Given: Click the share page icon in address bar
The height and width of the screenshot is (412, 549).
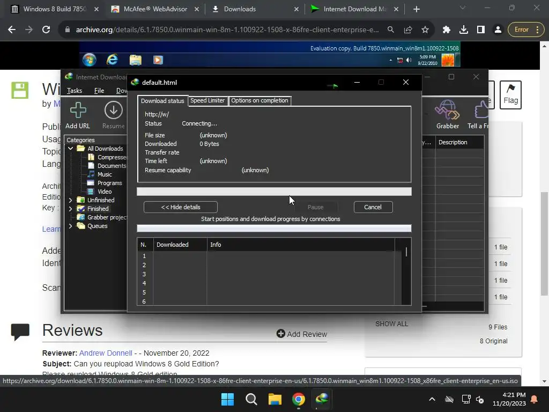Looking at the screenshot, I should [x=408, y=30].
